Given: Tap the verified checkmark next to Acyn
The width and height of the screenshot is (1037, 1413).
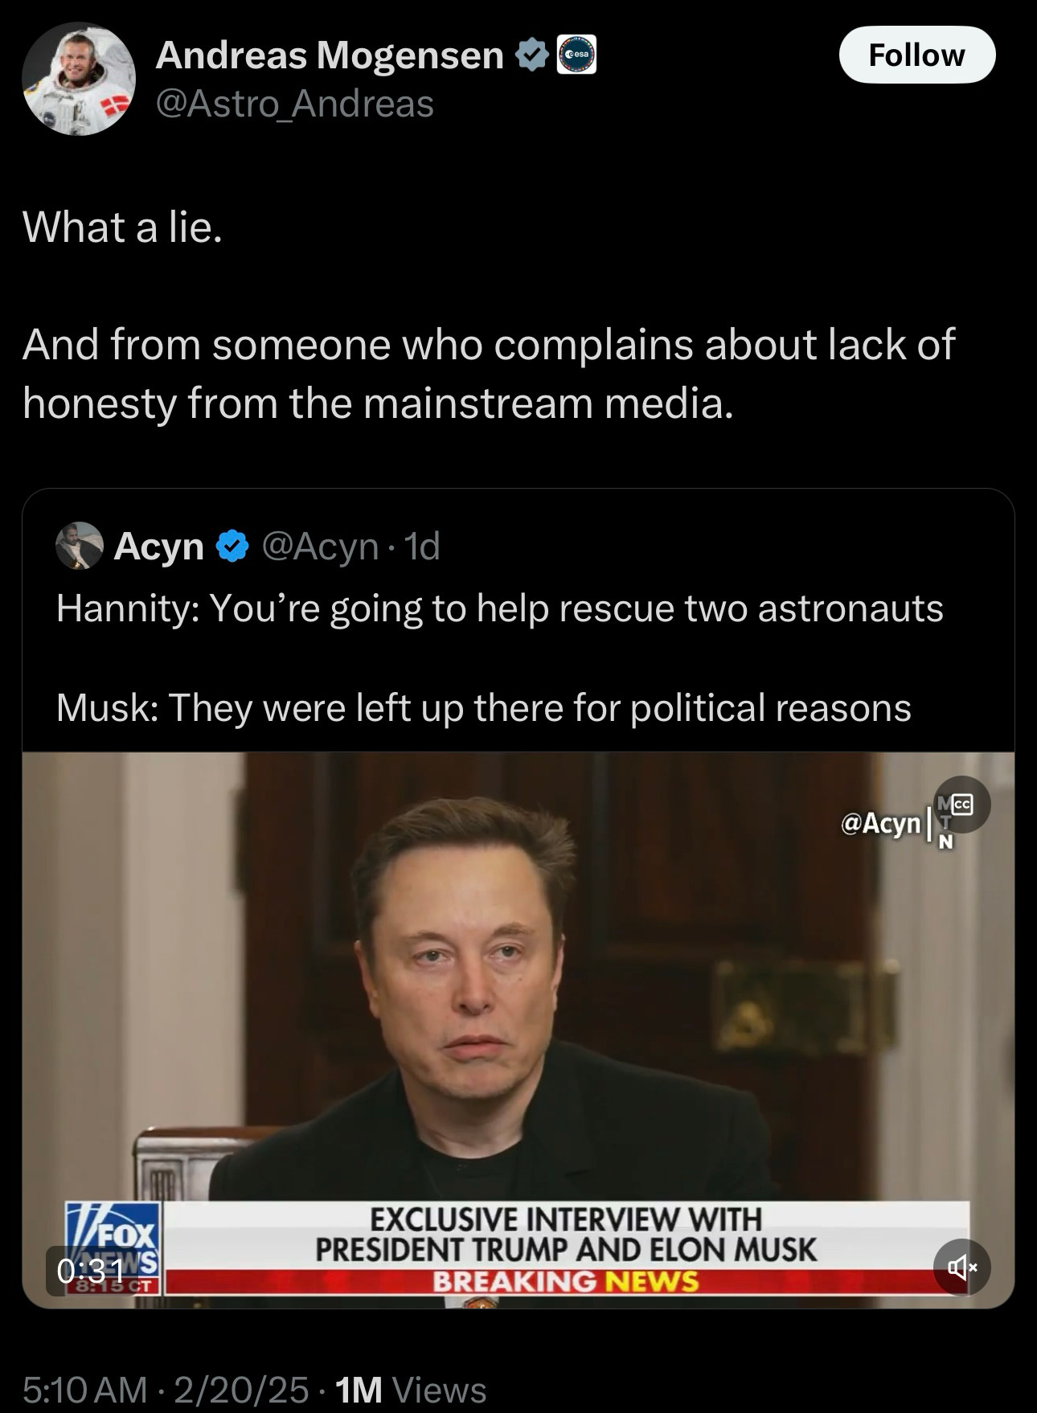Looking at the screenshot, I should [x=232, y=547].
